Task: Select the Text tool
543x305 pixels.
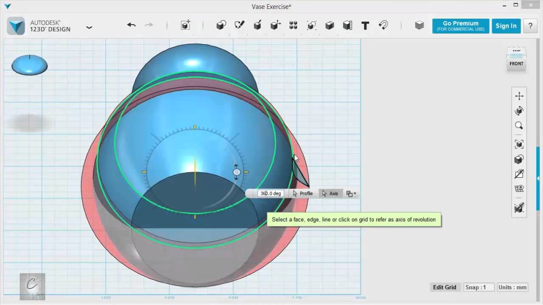Action: 365,25
